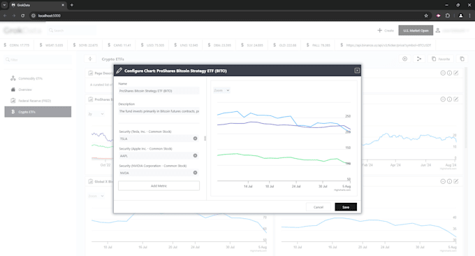Screen dimensions: 475x256
Task: Click the share icon in page toolbar
Action: tap(419, 59)
